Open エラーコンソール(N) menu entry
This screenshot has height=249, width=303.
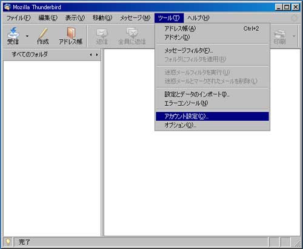212,103
